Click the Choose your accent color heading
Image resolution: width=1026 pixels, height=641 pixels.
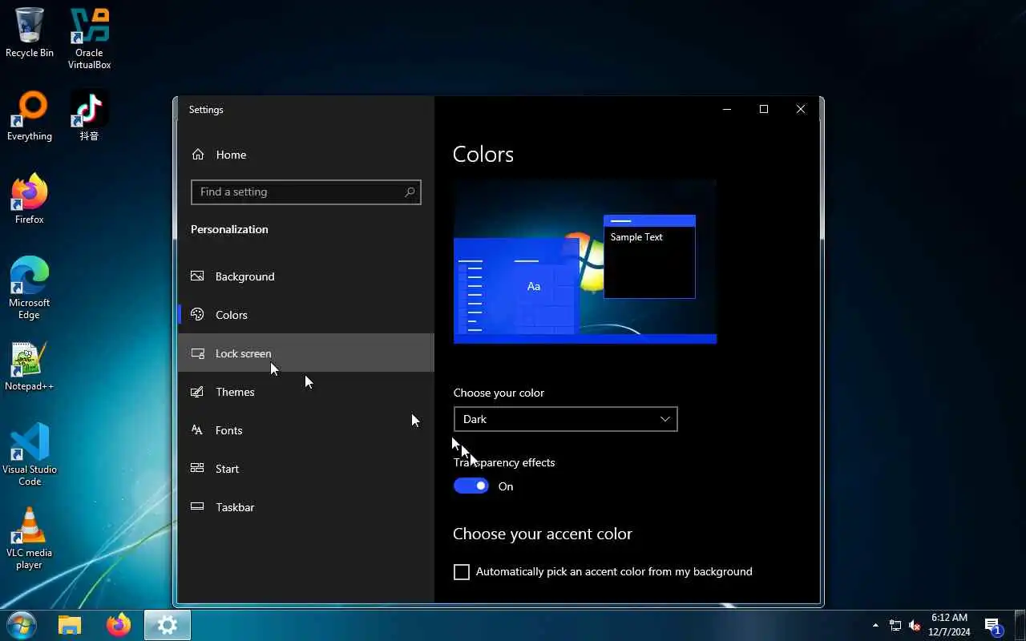point(543,534)
